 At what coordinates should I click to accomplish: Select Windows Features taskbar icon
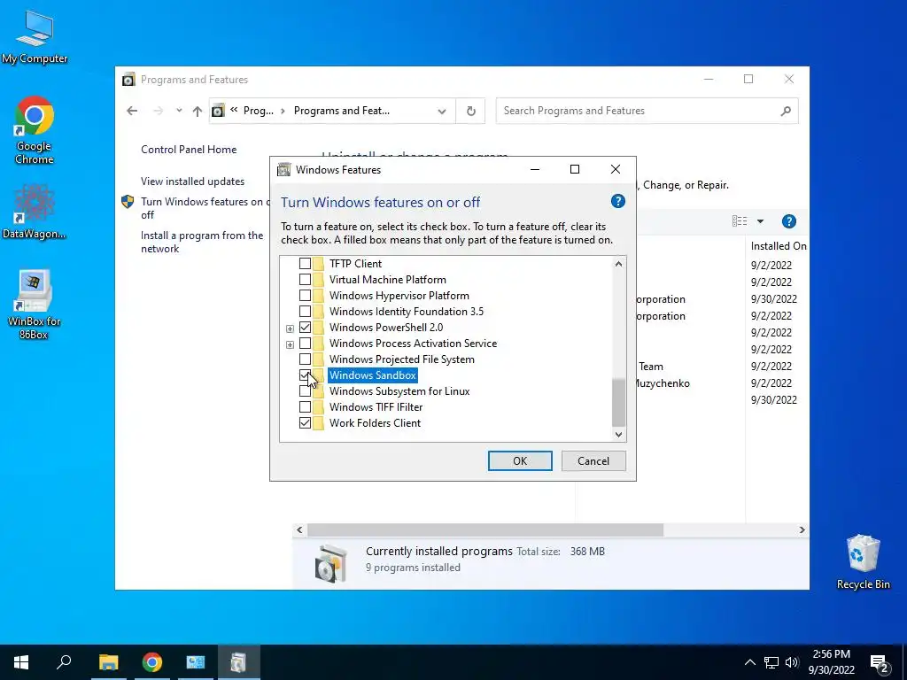238,662
